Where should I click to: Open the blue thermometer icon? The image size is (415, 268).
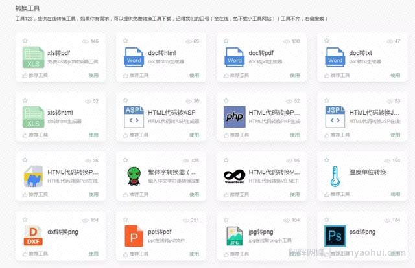pyautogui.click(x=335, y=176)
